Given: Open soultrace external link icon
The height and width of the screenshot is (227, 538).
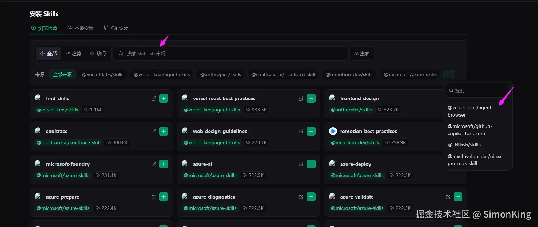Looking at the screenshot, I should 154,131.
